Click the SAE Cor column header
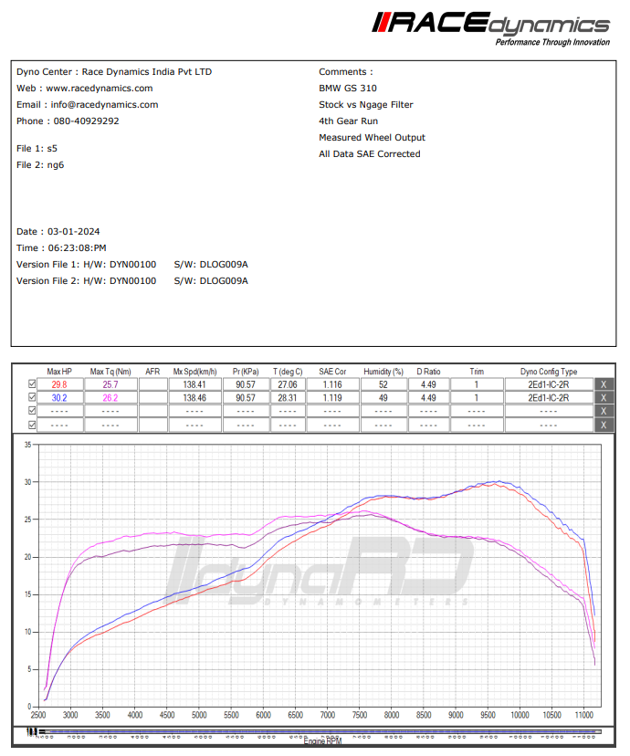 click(x=332, y=372)
